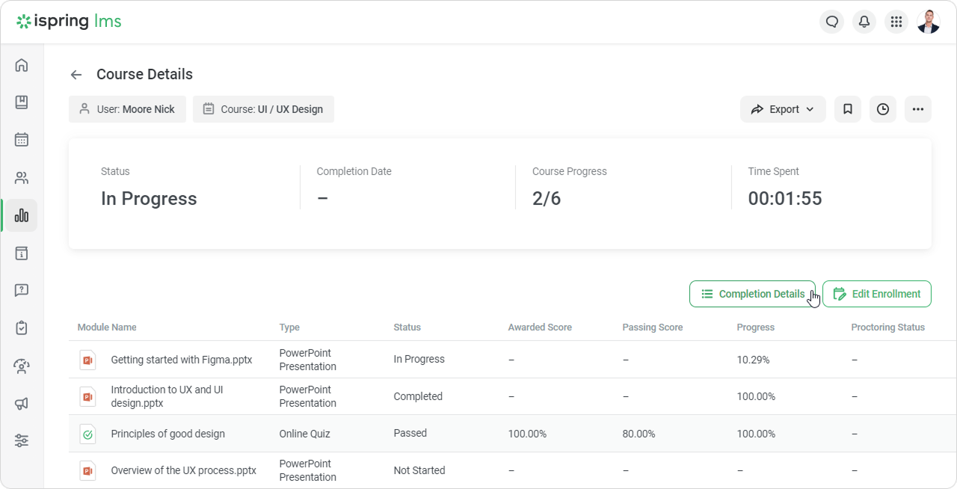Click the Edit Enrollment button

point(877,294)
